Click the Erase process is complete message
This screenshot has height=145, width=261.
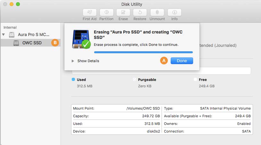point(136,45)
